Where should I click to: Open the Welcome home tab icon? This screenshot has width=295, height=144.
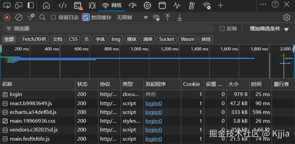click(46, 5)
